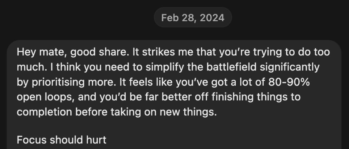Click the word 'significantly' in the message
349x149 pixels.
(290, 67)
